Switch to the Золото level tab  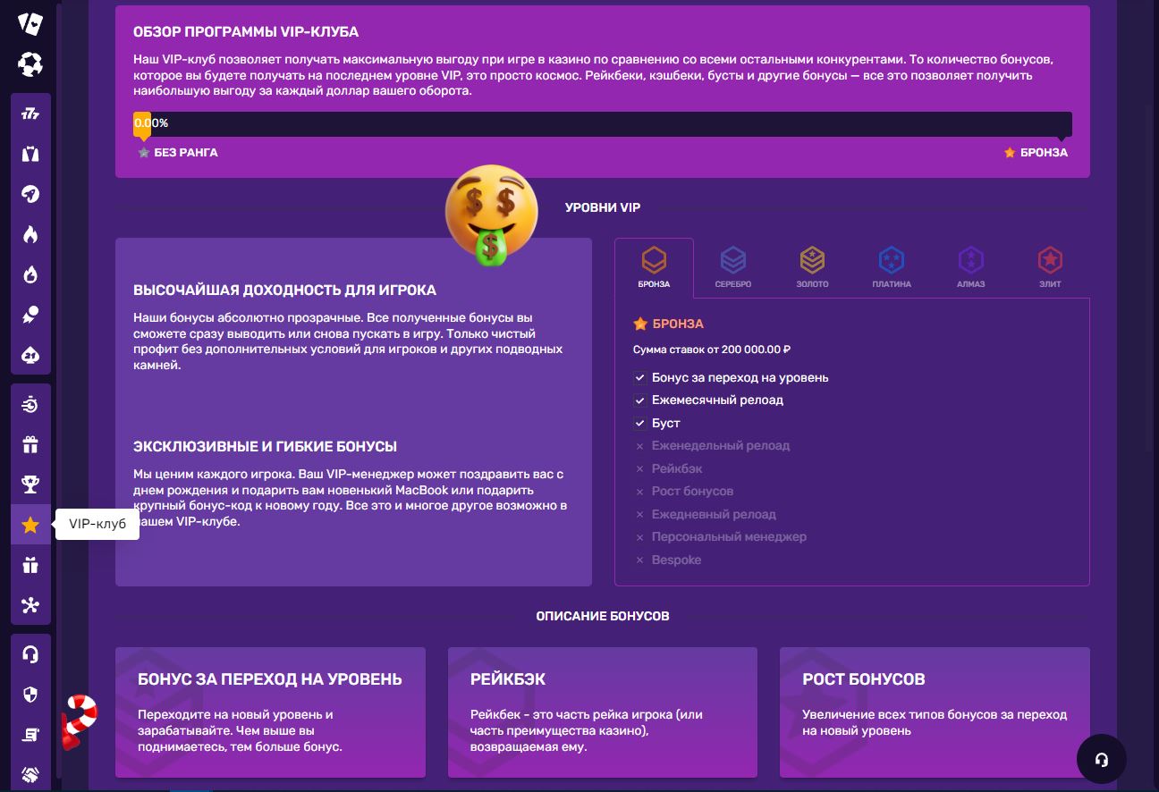(x=812, y=268)
